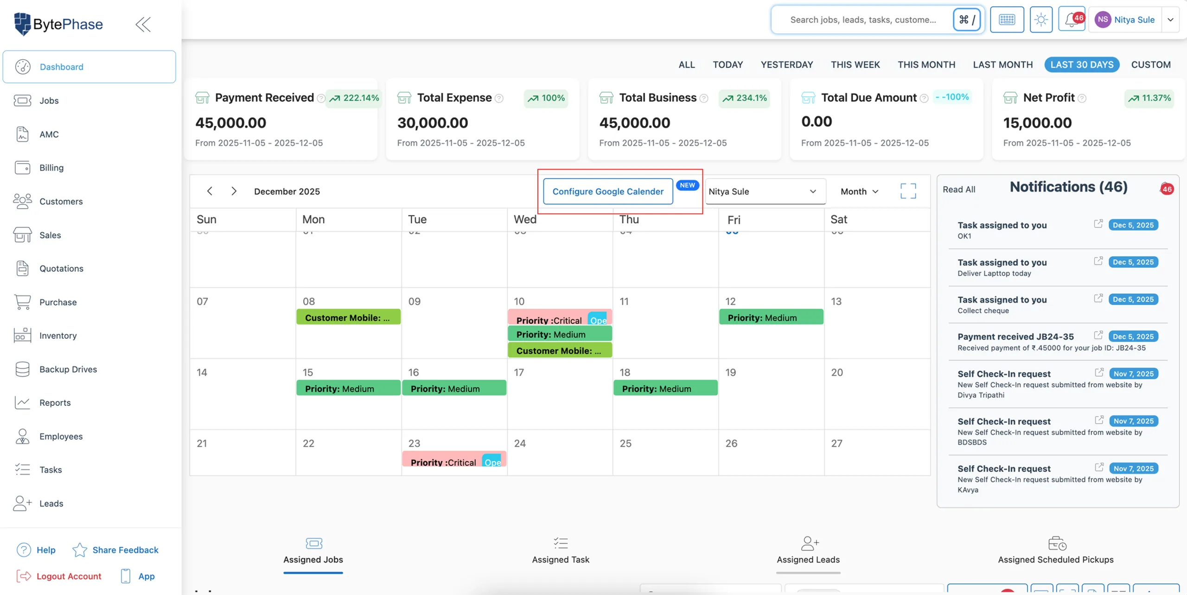Open the external link on 'Collect cheque' notification

pos(1098,298)
